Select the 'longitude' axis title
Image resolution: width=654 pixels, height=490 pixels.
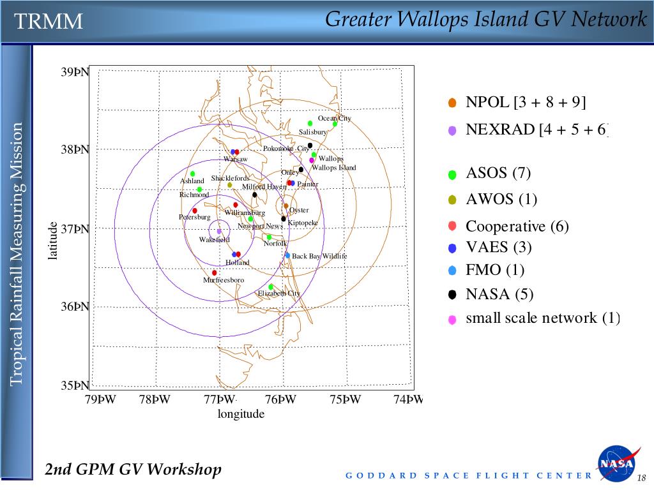coord(241,414)
